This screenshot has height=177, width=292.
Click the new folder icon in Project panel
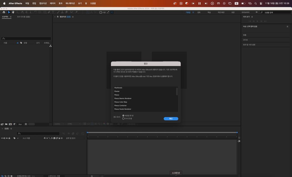click(x=6, y=124)
